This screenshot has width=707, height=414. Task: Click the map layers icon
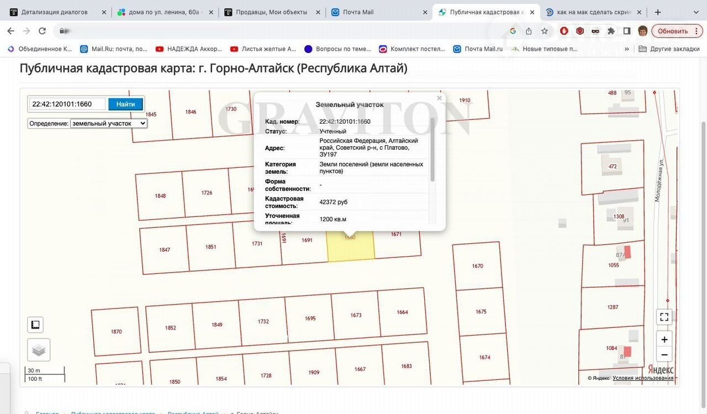(39, 350)
